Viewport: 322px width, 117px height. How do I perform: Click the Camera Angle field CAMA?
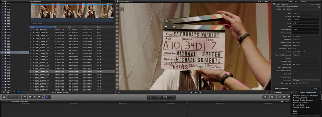pyautogui.click(x=306, y=29)
